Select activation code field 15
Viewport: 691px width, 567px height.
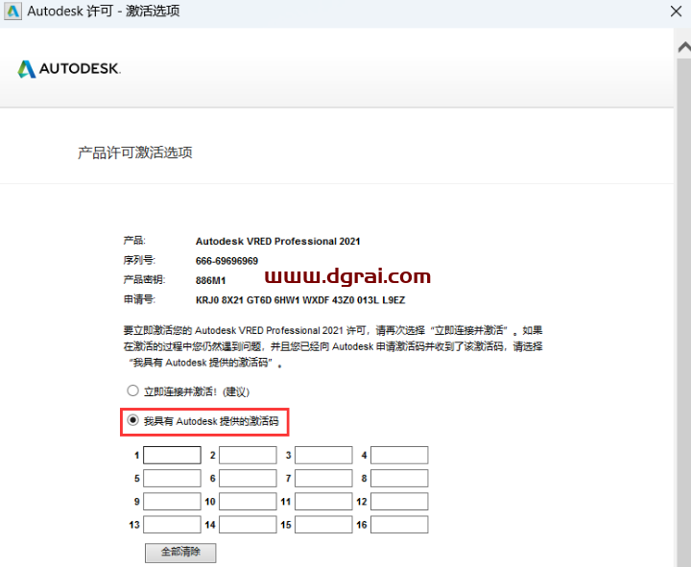[x=323, y=525]
